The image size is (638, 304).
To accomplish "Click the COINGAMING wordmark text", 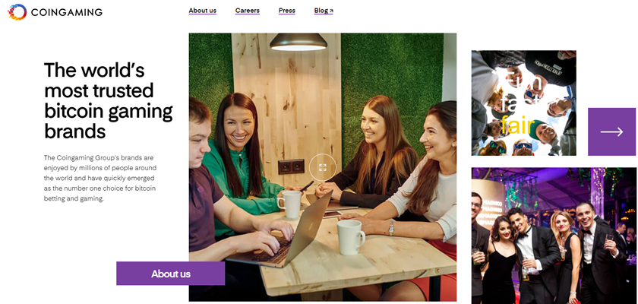I will pyautogui.click(x=66, y=12).
